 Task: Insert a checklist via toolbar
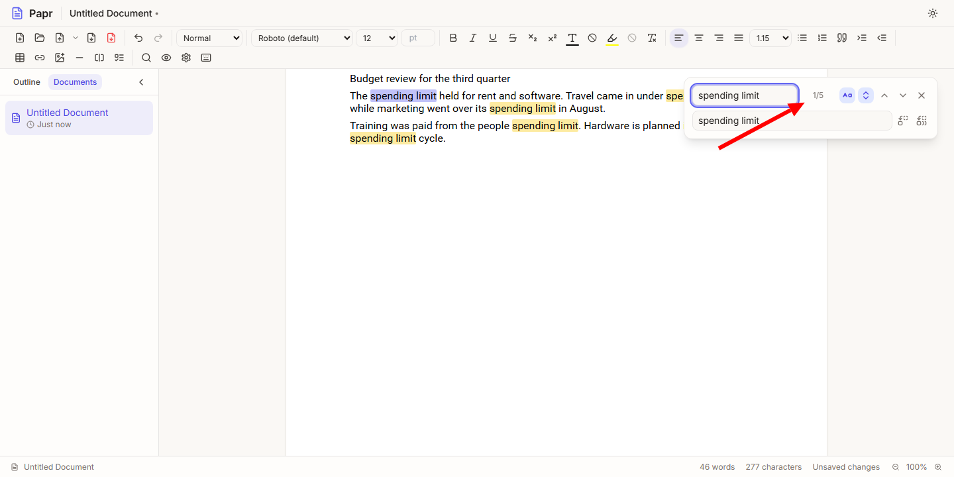tap(119, 58)
